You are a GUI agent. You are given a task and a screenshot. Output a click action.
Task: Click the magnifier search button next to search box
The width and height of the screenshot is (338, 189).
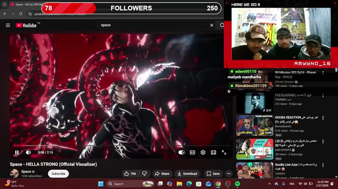[222, 25]
